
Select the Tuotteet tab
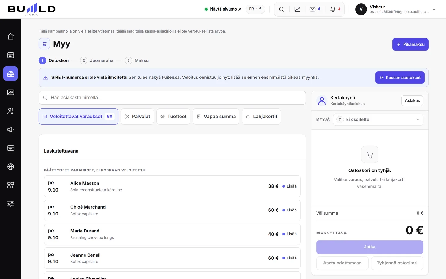pos(173,117)
